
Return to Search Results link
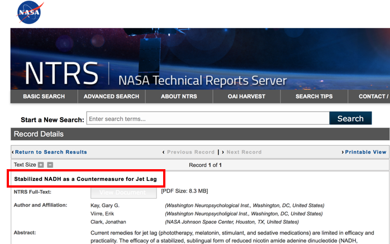(x=50, y=152)
